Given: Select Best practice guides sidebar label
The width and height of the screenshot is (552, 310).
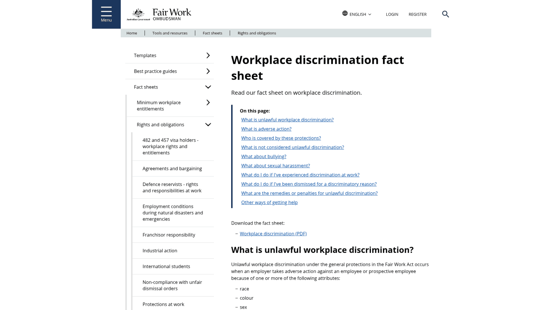Looking at the screenshot, I should tap(155, 71).
